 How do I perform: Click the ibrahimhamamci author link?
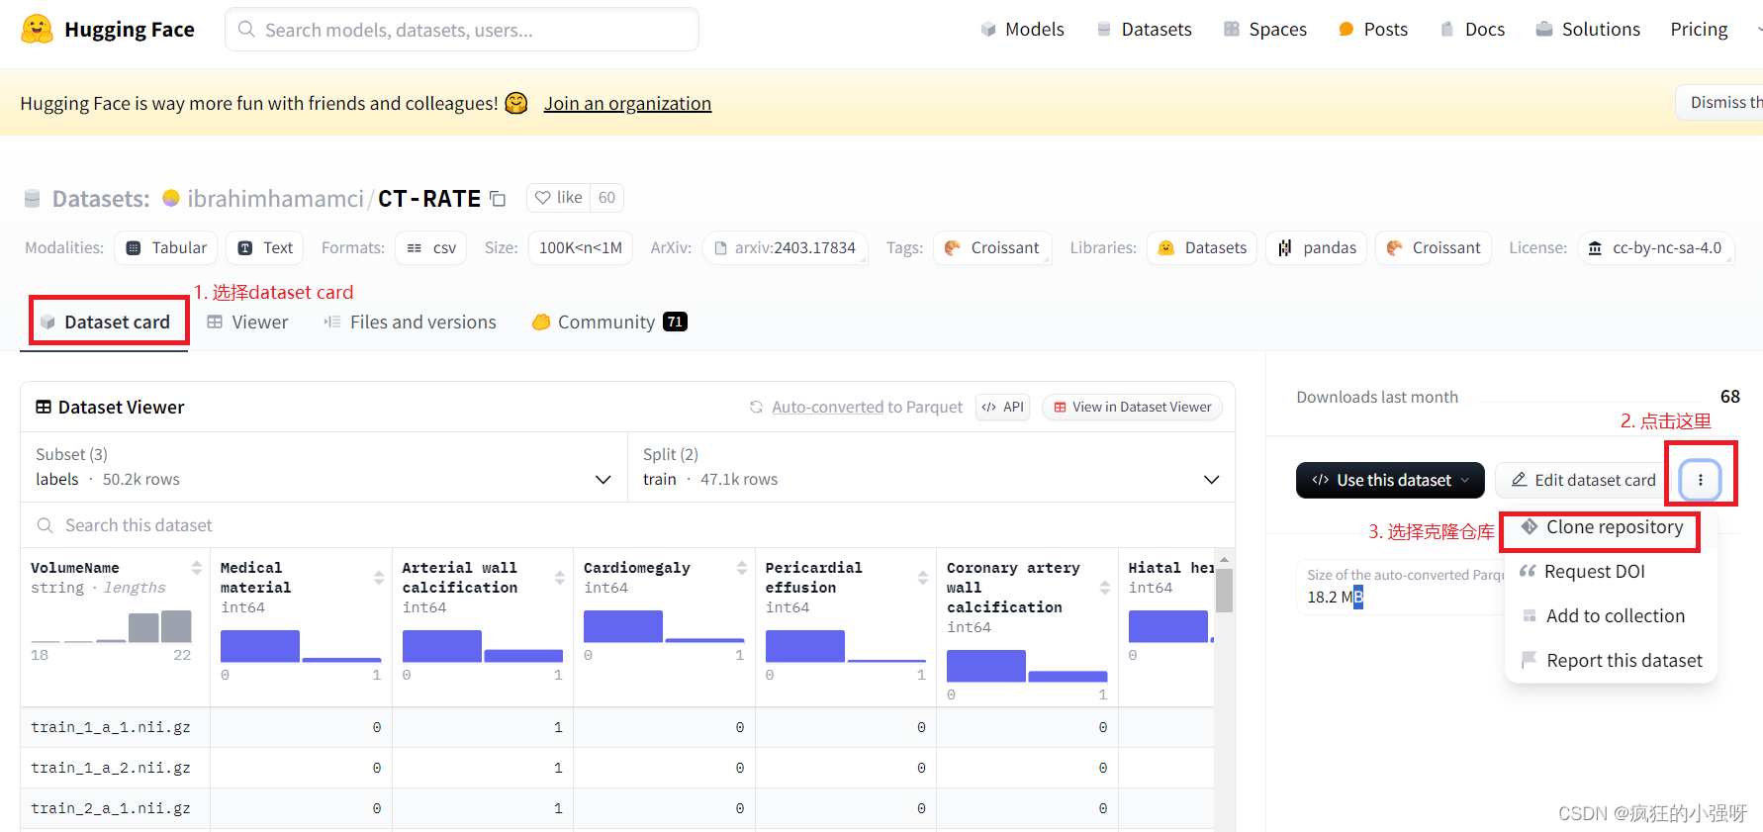[275, 199]
